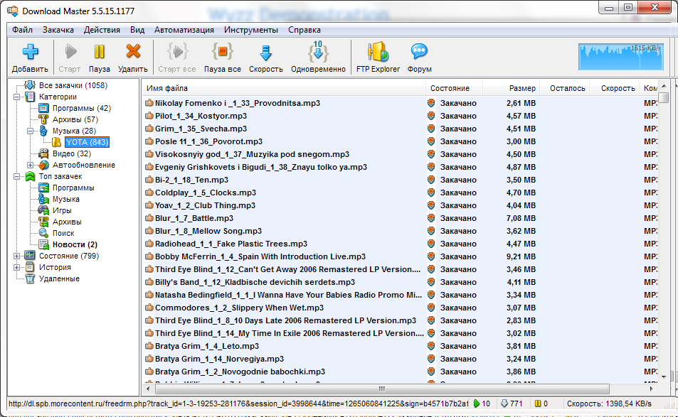Click the vertical scrollbar down arrow

[x=664, y=377]
